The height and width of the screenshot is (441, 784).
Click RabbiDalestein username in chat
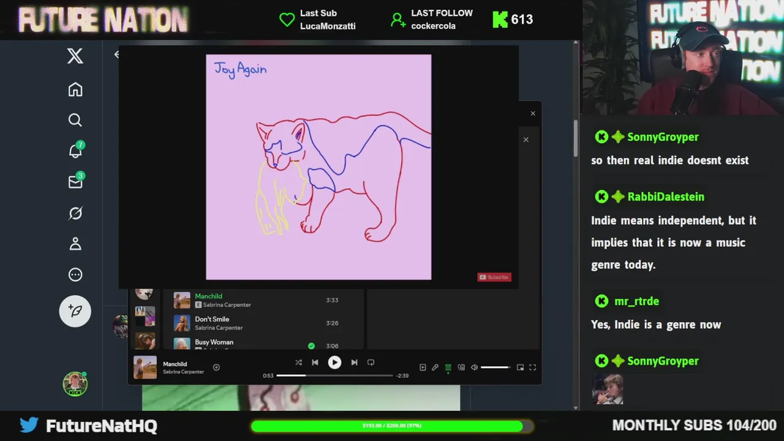(666, 197)
